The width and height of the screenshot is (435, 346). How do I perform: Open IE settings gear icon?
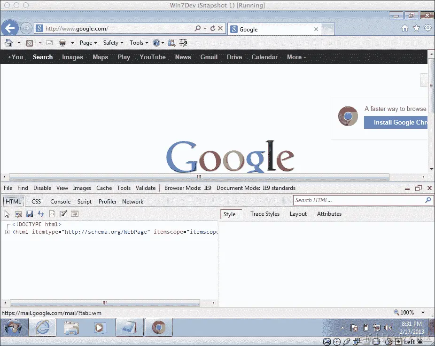click(428, 28)
